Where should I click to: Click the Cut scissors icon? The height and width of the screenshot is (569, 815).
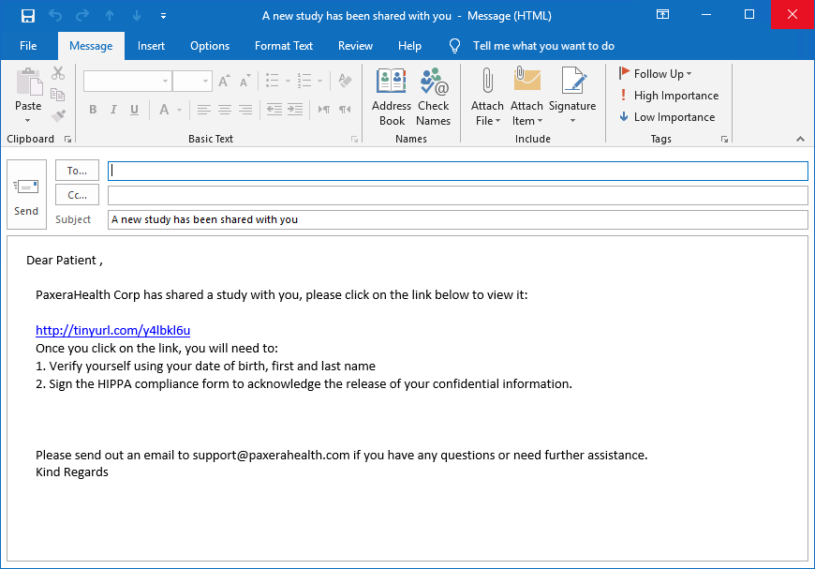point(58,73)
